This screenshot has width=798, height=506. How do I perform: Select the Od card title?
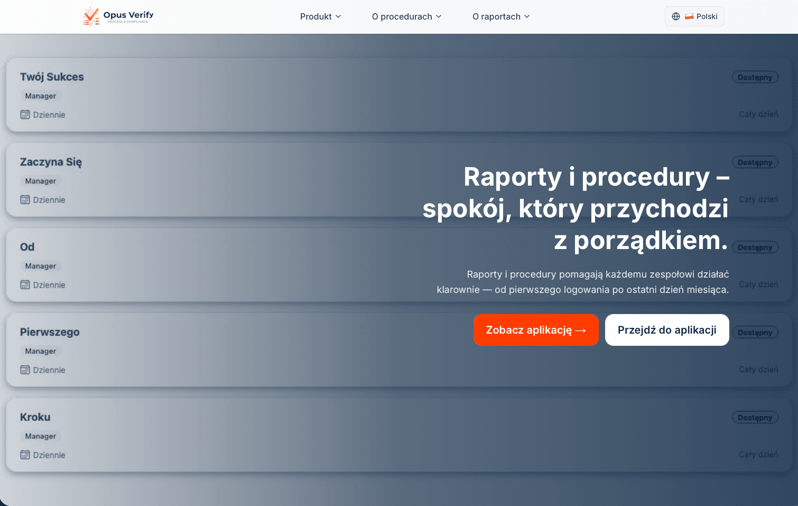coord(27,247)
